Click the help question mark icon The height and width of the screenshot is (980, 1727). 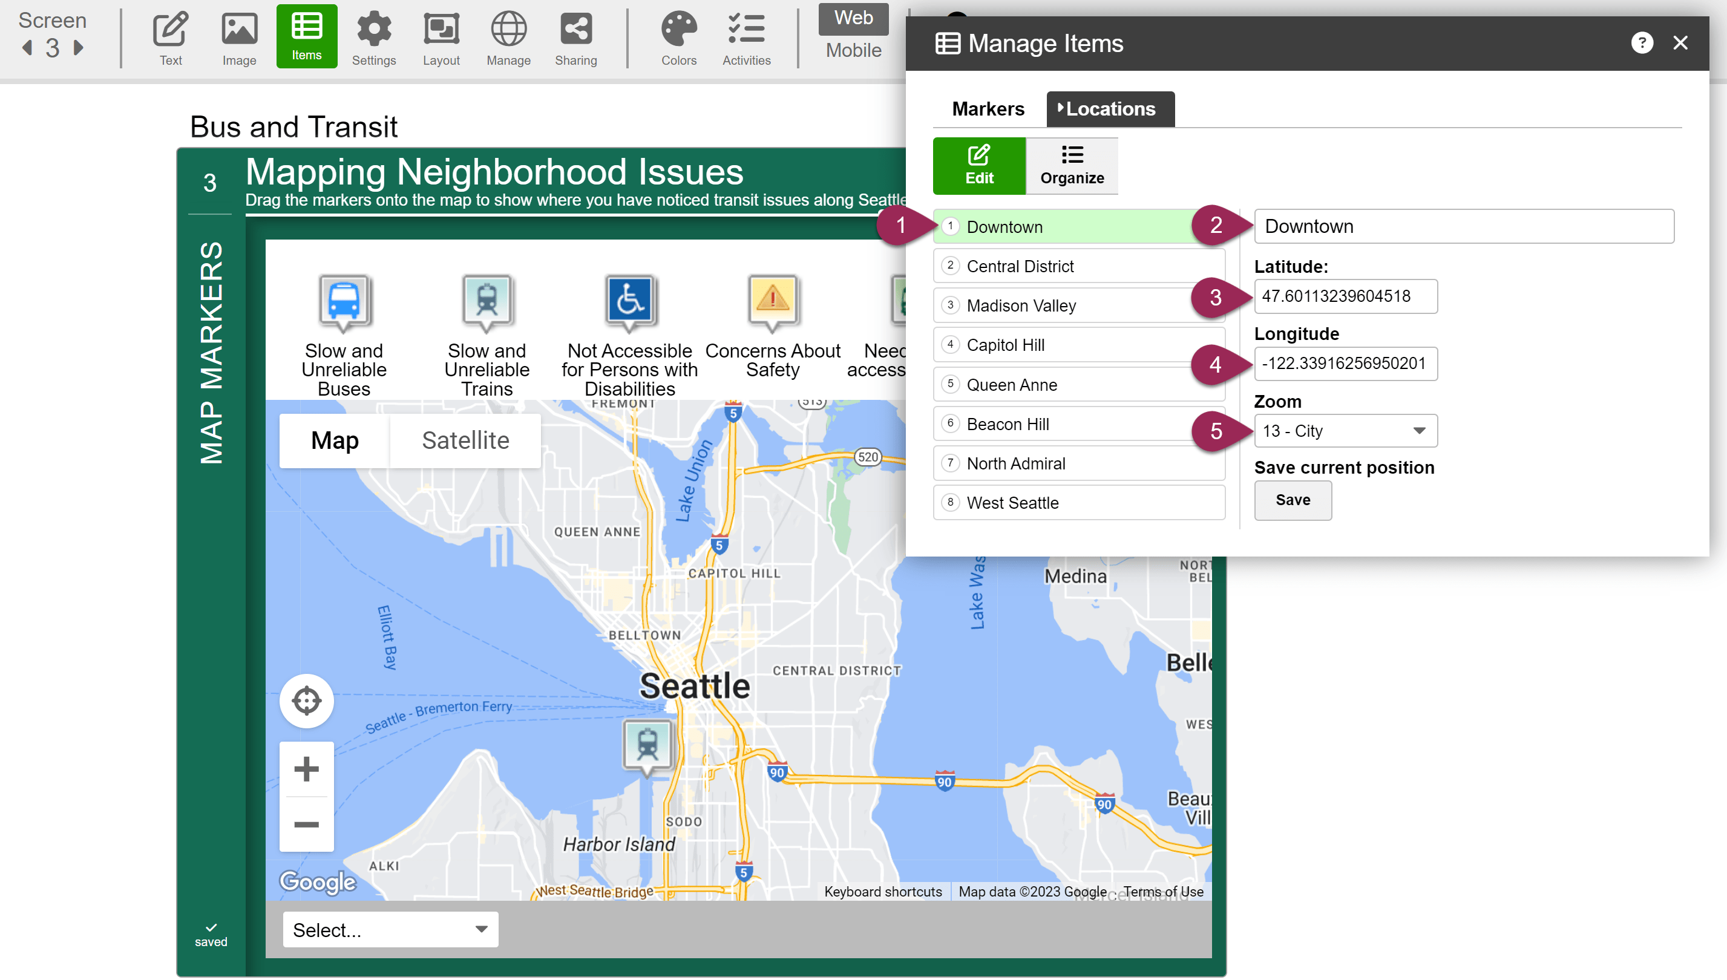(1642, 43)
